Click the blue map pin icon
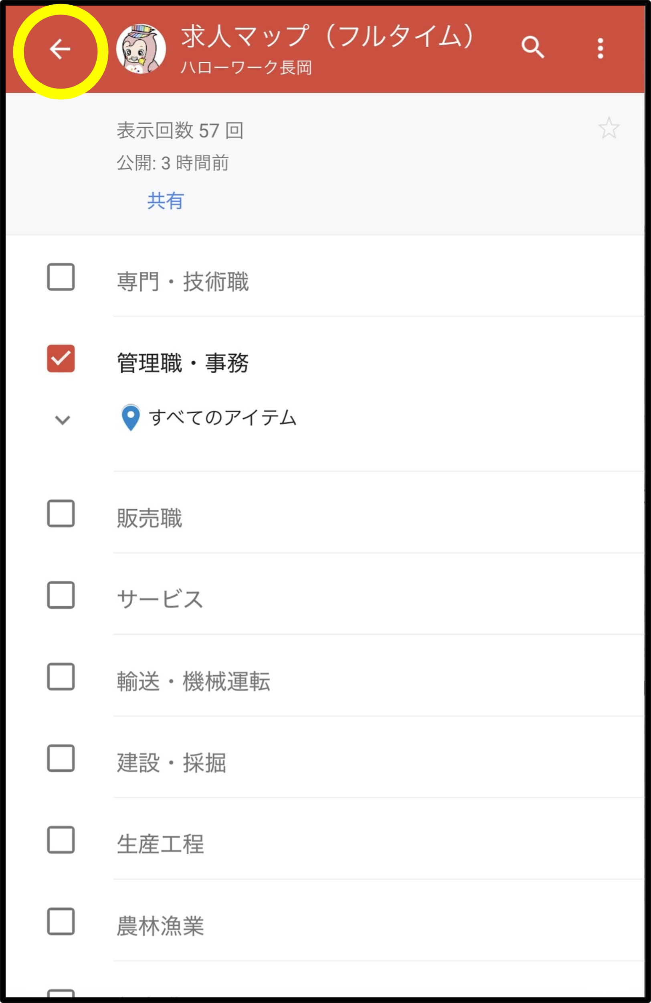651x1003 pixels. coord(131,418)
